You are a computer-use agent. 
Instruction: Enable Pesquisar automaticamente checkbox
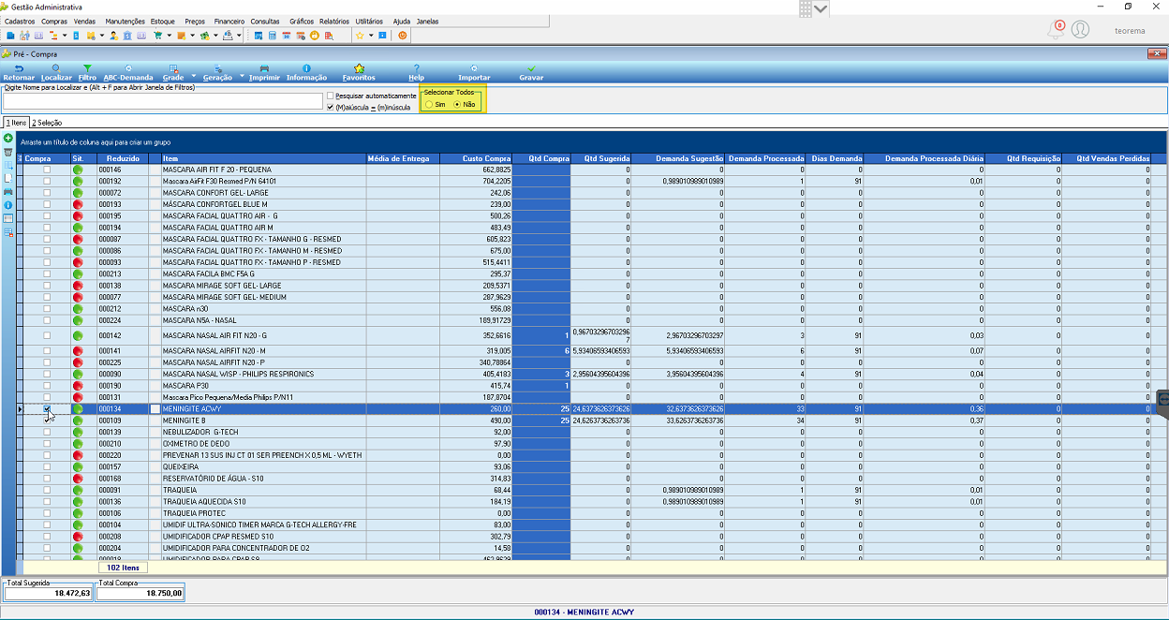coord(330,96)
